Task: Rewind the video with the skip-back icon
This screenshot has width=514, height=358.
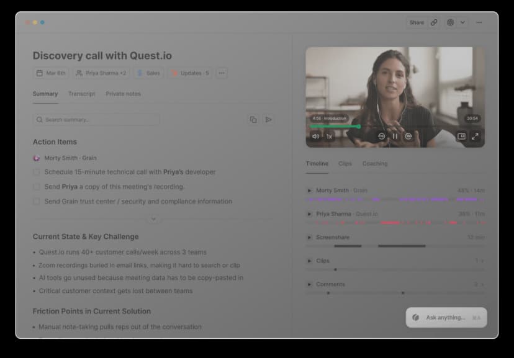Action: tap(382, 136)
